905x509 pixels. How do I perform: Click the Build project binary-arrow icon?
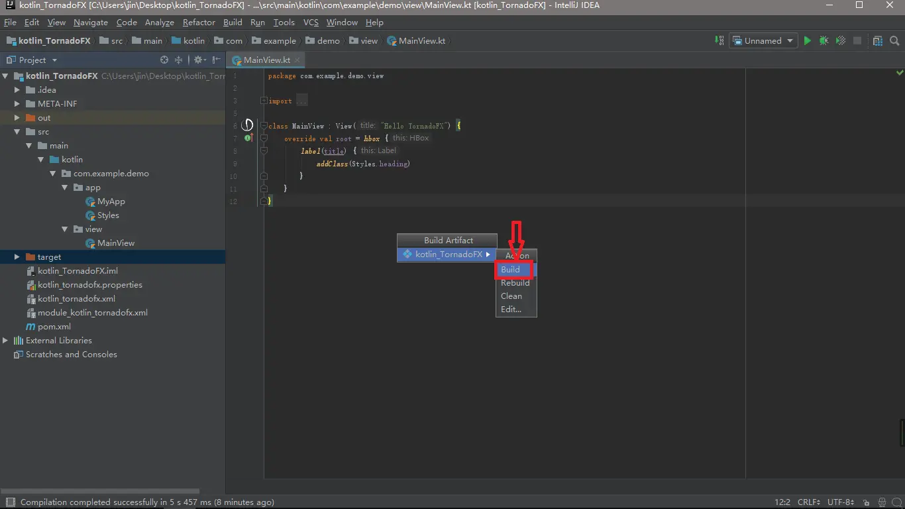click(x=719, y=40)
